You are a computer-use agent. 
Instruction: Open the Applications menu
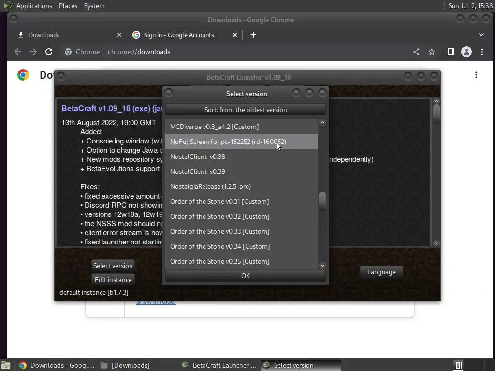tap(34, 6)
